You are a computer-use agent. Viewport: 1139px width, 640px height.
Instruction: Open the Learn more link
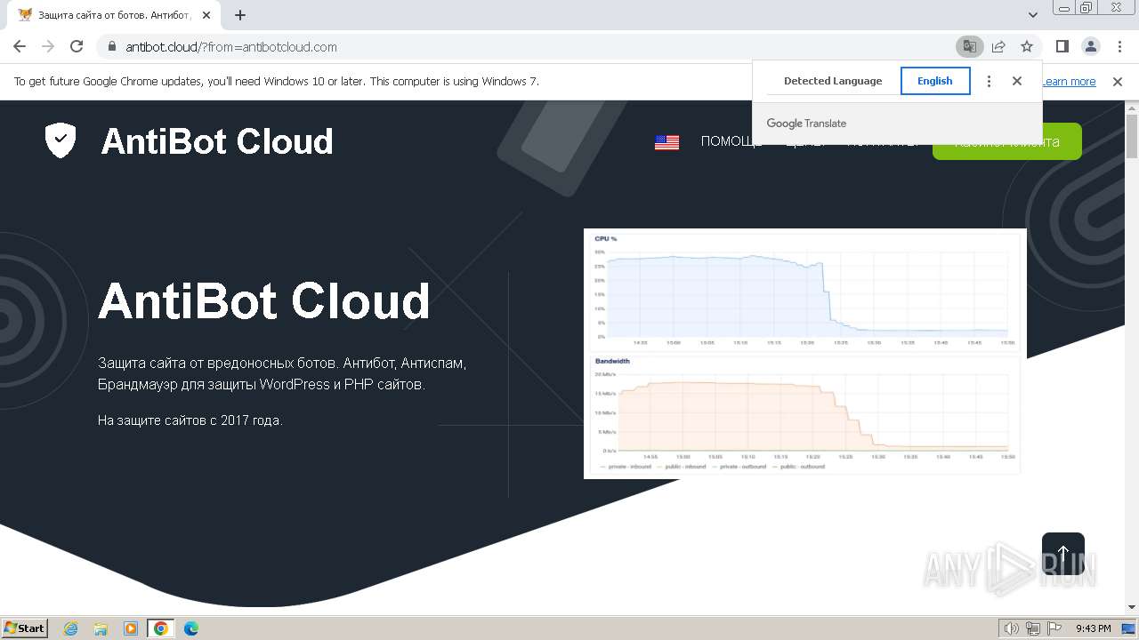(x=1069, y=82)
